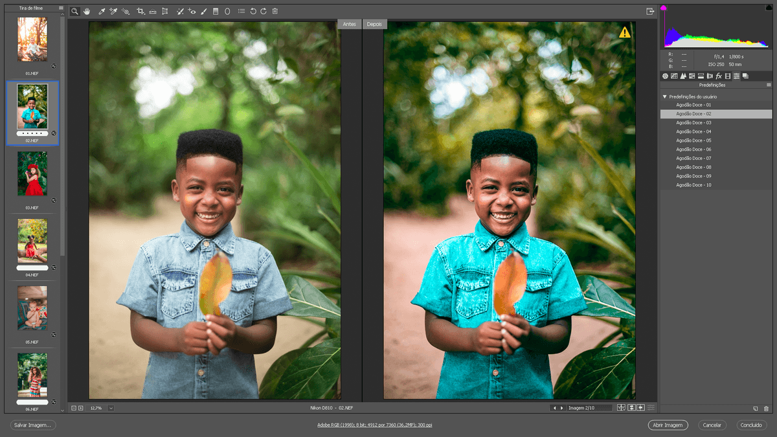Screen dimensions: 777x437
Task: Open the Snapshots panel icon
Action: tap(745, 76)
